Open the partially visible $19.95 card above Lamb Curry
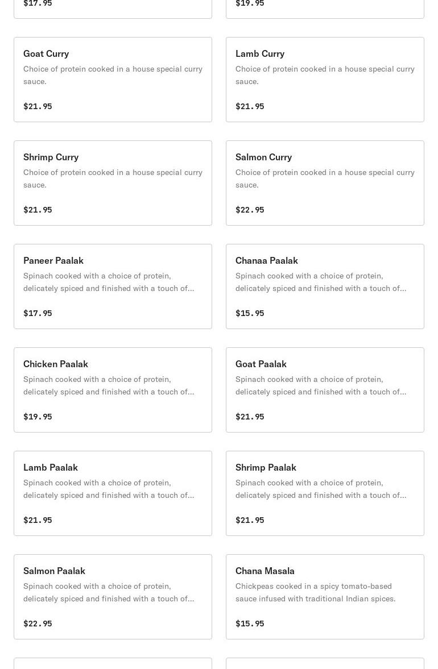 pos(325,9)
